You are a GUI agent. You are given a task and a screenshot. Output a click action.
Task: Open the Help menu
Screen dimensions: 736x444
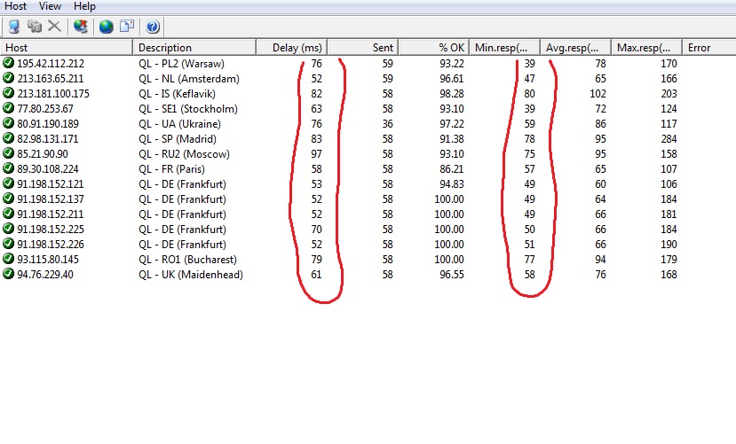click(x=84, y=6)
